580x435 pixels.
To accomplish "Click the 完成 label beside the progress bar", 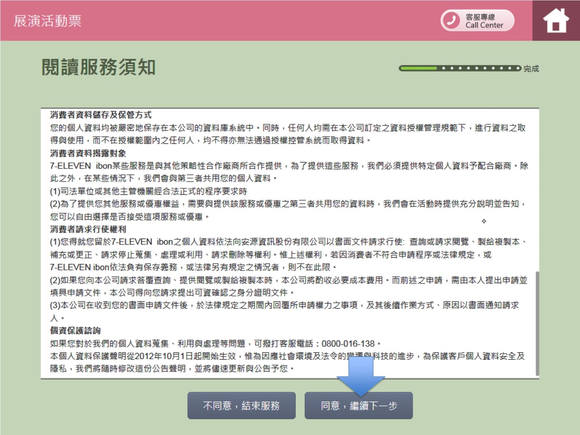I will click(531, 69).
